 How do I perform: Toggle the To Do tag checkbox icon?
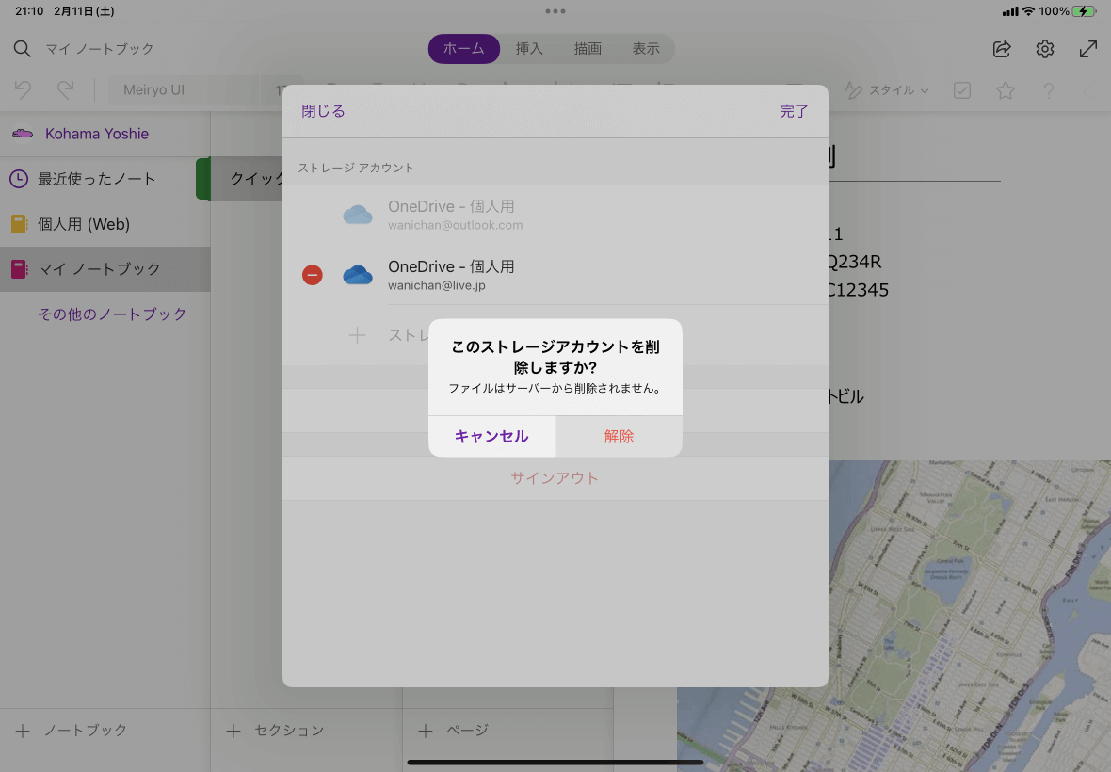pyautogui.click(x=962, y=89)
